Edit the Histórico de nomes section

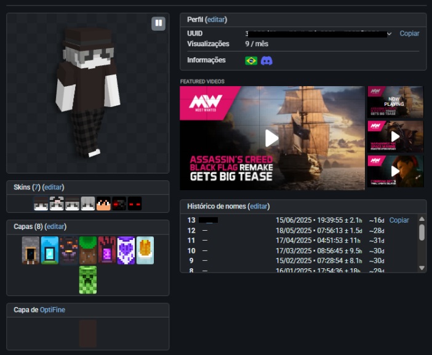point(258,206)
